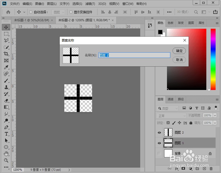Open the History panel icon
221x173 pixels.
click(150, 25)
